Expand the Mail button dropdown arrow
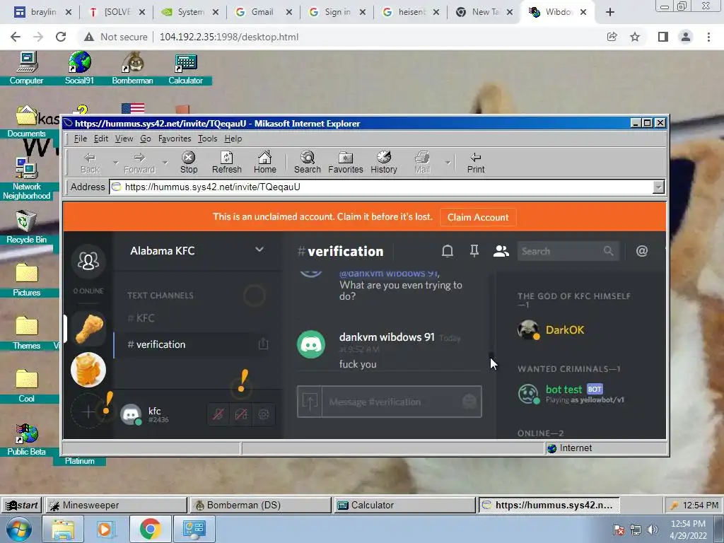Screen dimensions: 724x543 (x=448, y=163)
